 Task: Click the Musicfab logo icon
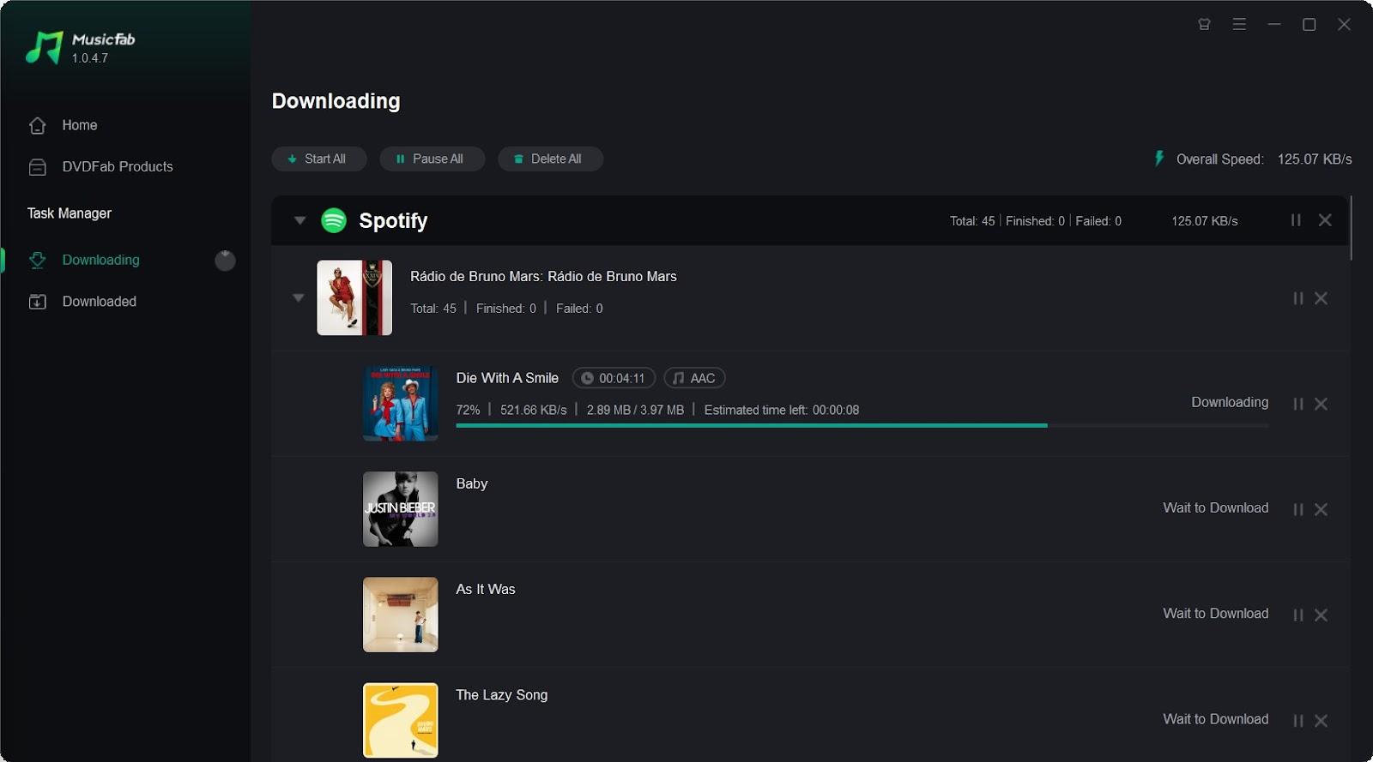45,48
